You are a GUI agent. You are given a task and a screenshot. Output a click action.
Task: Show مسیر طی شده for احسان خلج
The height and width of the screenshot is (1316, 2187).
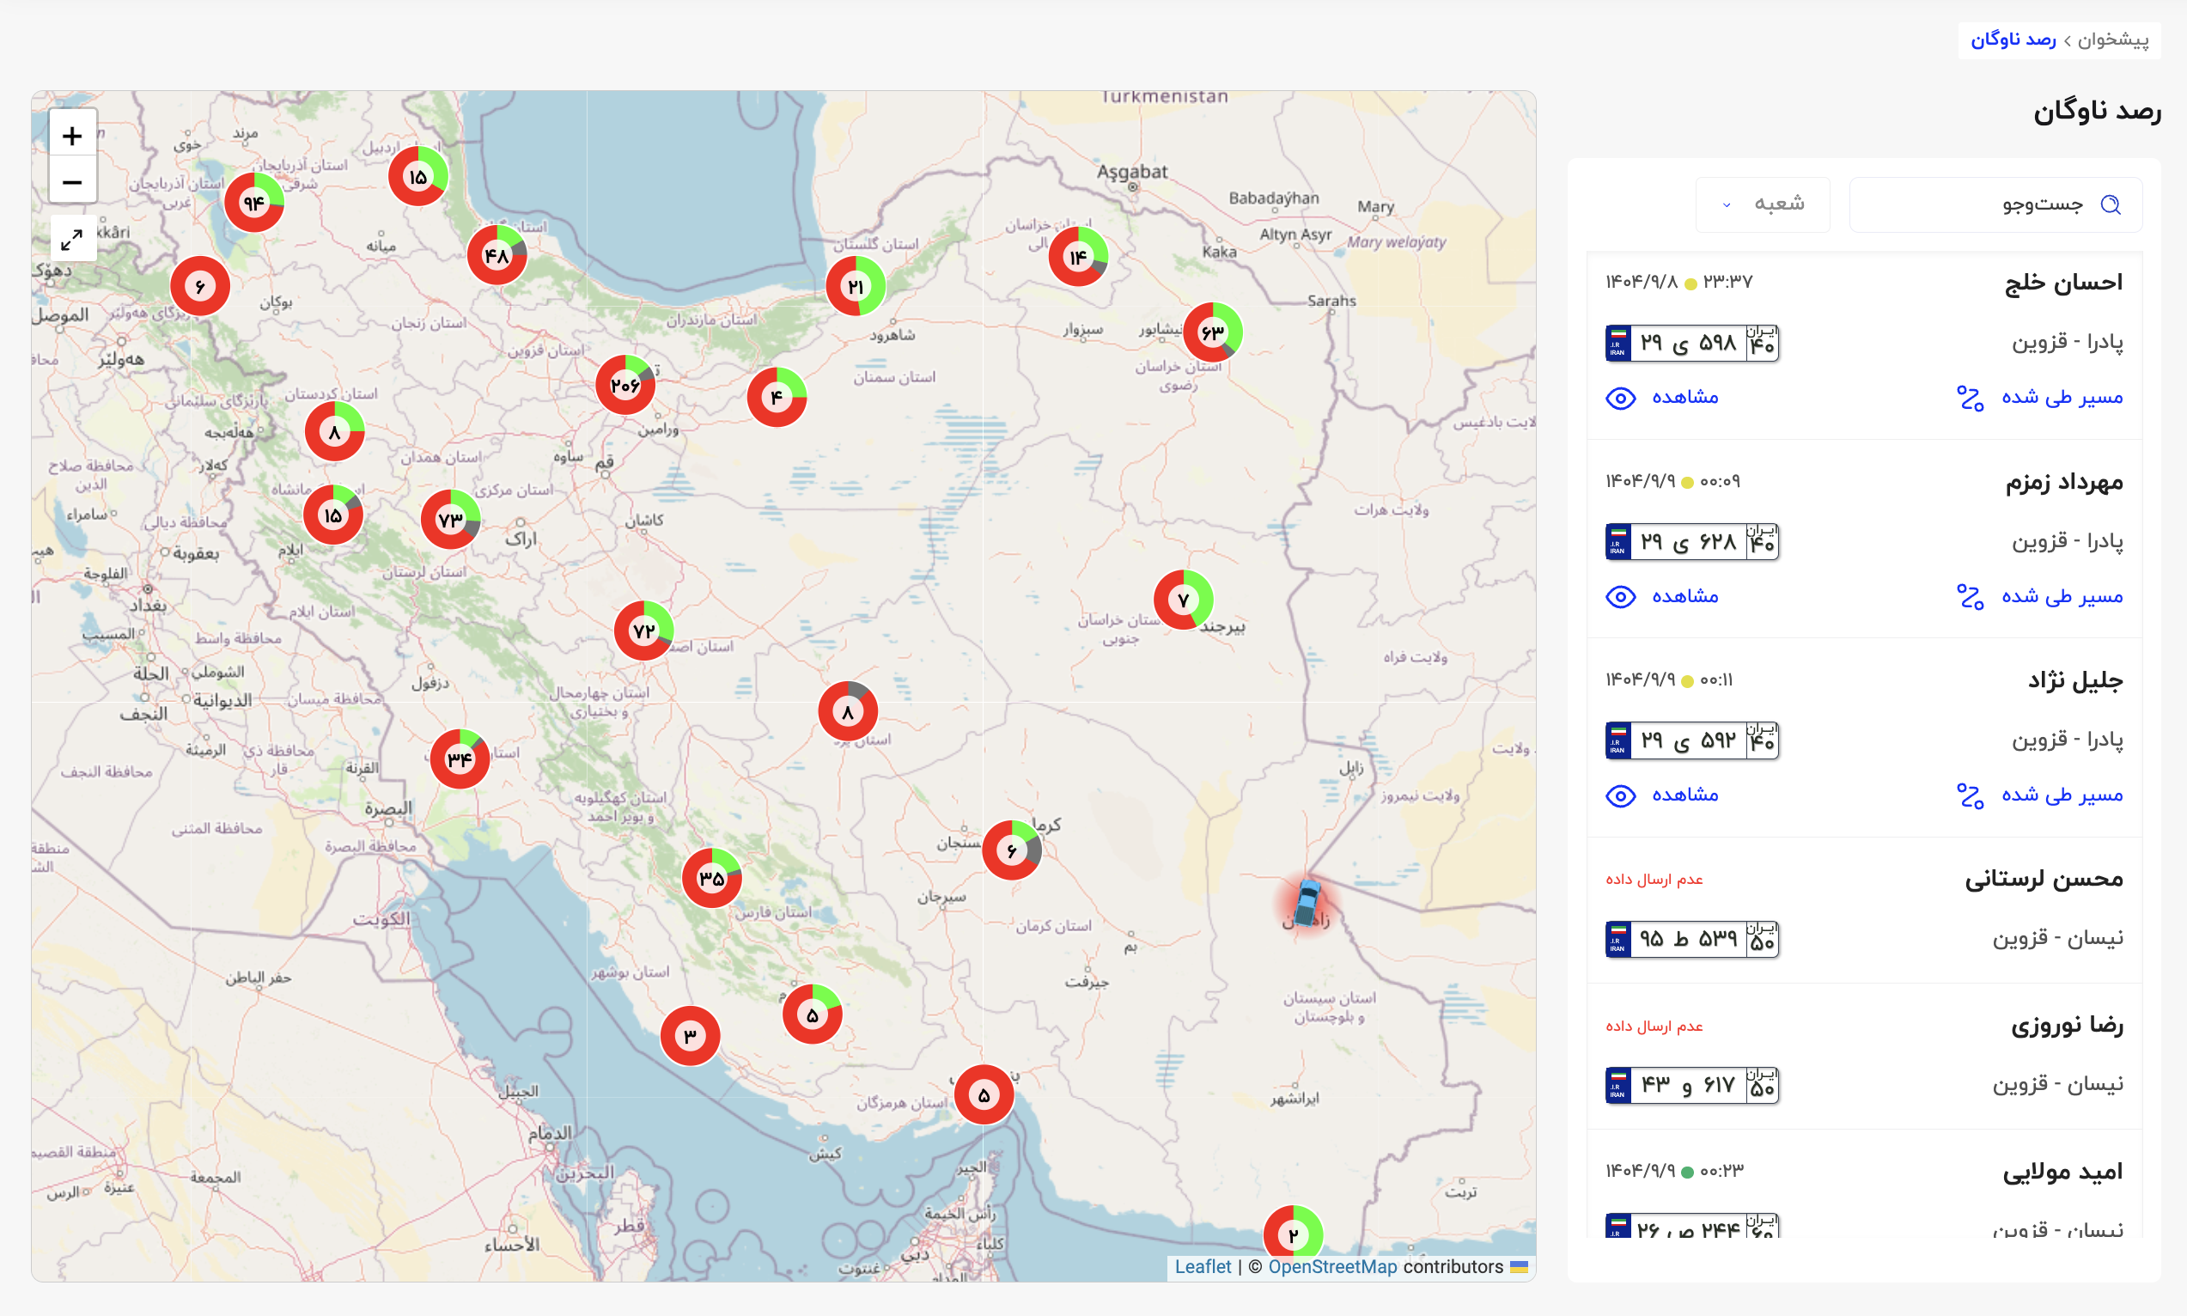point(2040,397)
